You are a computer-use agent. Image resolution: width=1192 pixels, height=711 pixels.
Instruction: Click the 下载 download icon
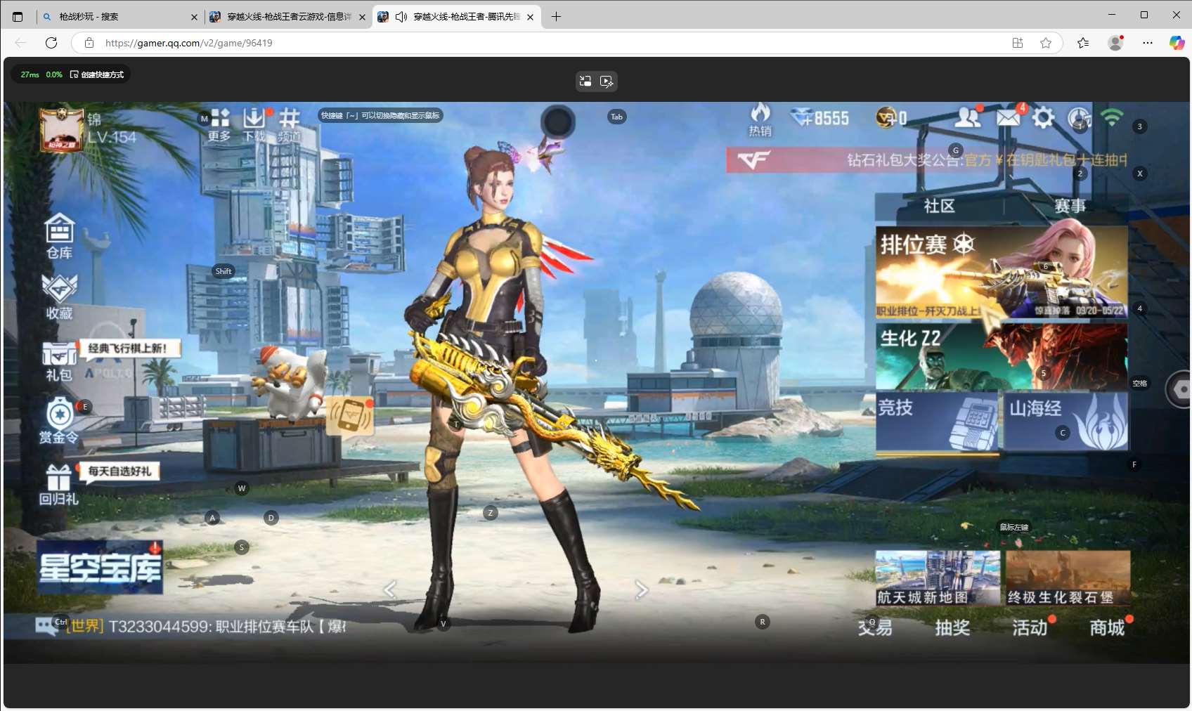point(254,125)
